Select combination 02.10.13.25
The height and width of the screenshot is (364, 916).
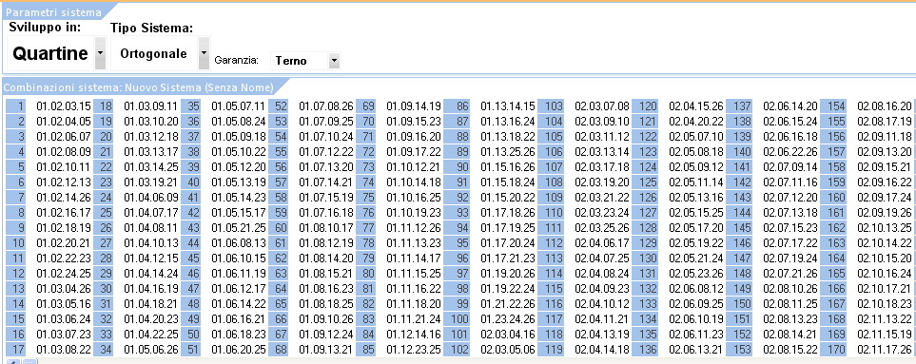click(x=885, y=227)
